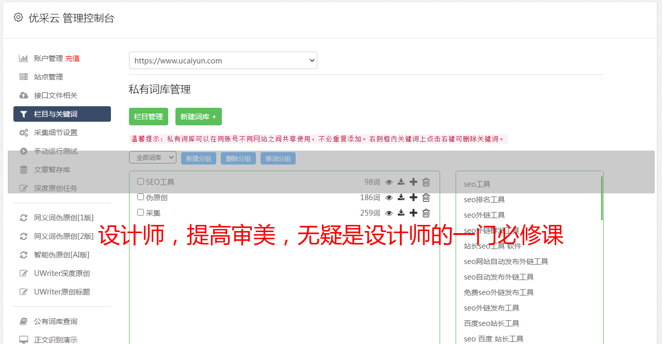Open UWriter深度原创 in the sidebar

[x=62, y=273]
